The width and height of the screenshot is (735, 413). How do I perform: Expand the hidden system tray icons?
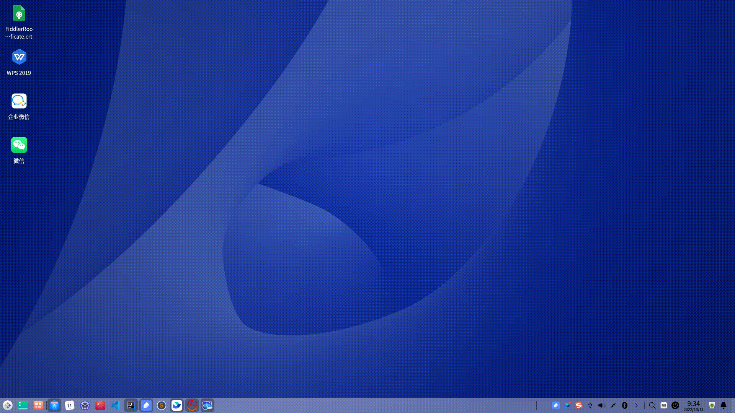click(x=636, y=405)
